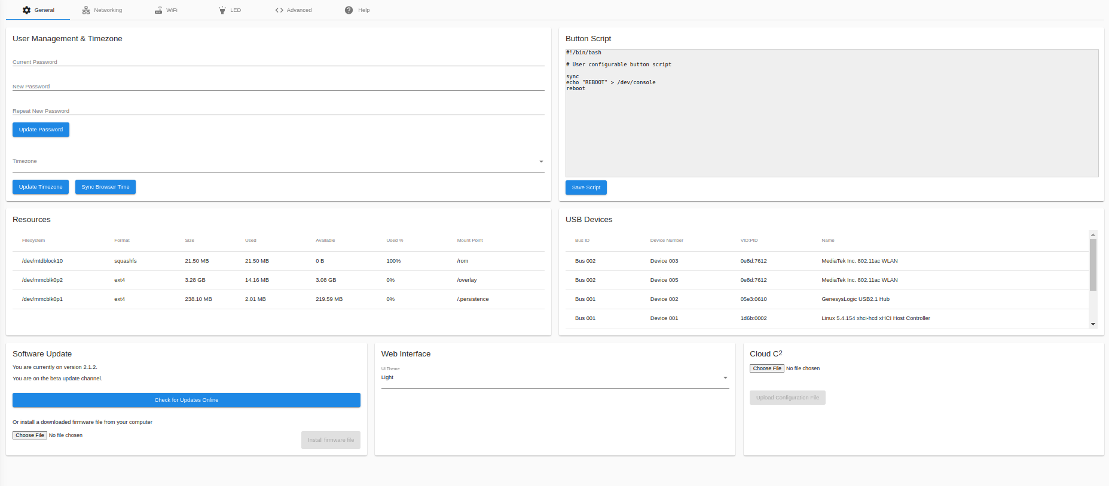Focus the Current Password field

[x=279, y=61]
